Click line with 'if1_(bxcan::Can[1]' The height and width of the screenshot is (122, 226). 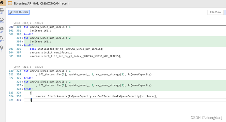[94, 74]
